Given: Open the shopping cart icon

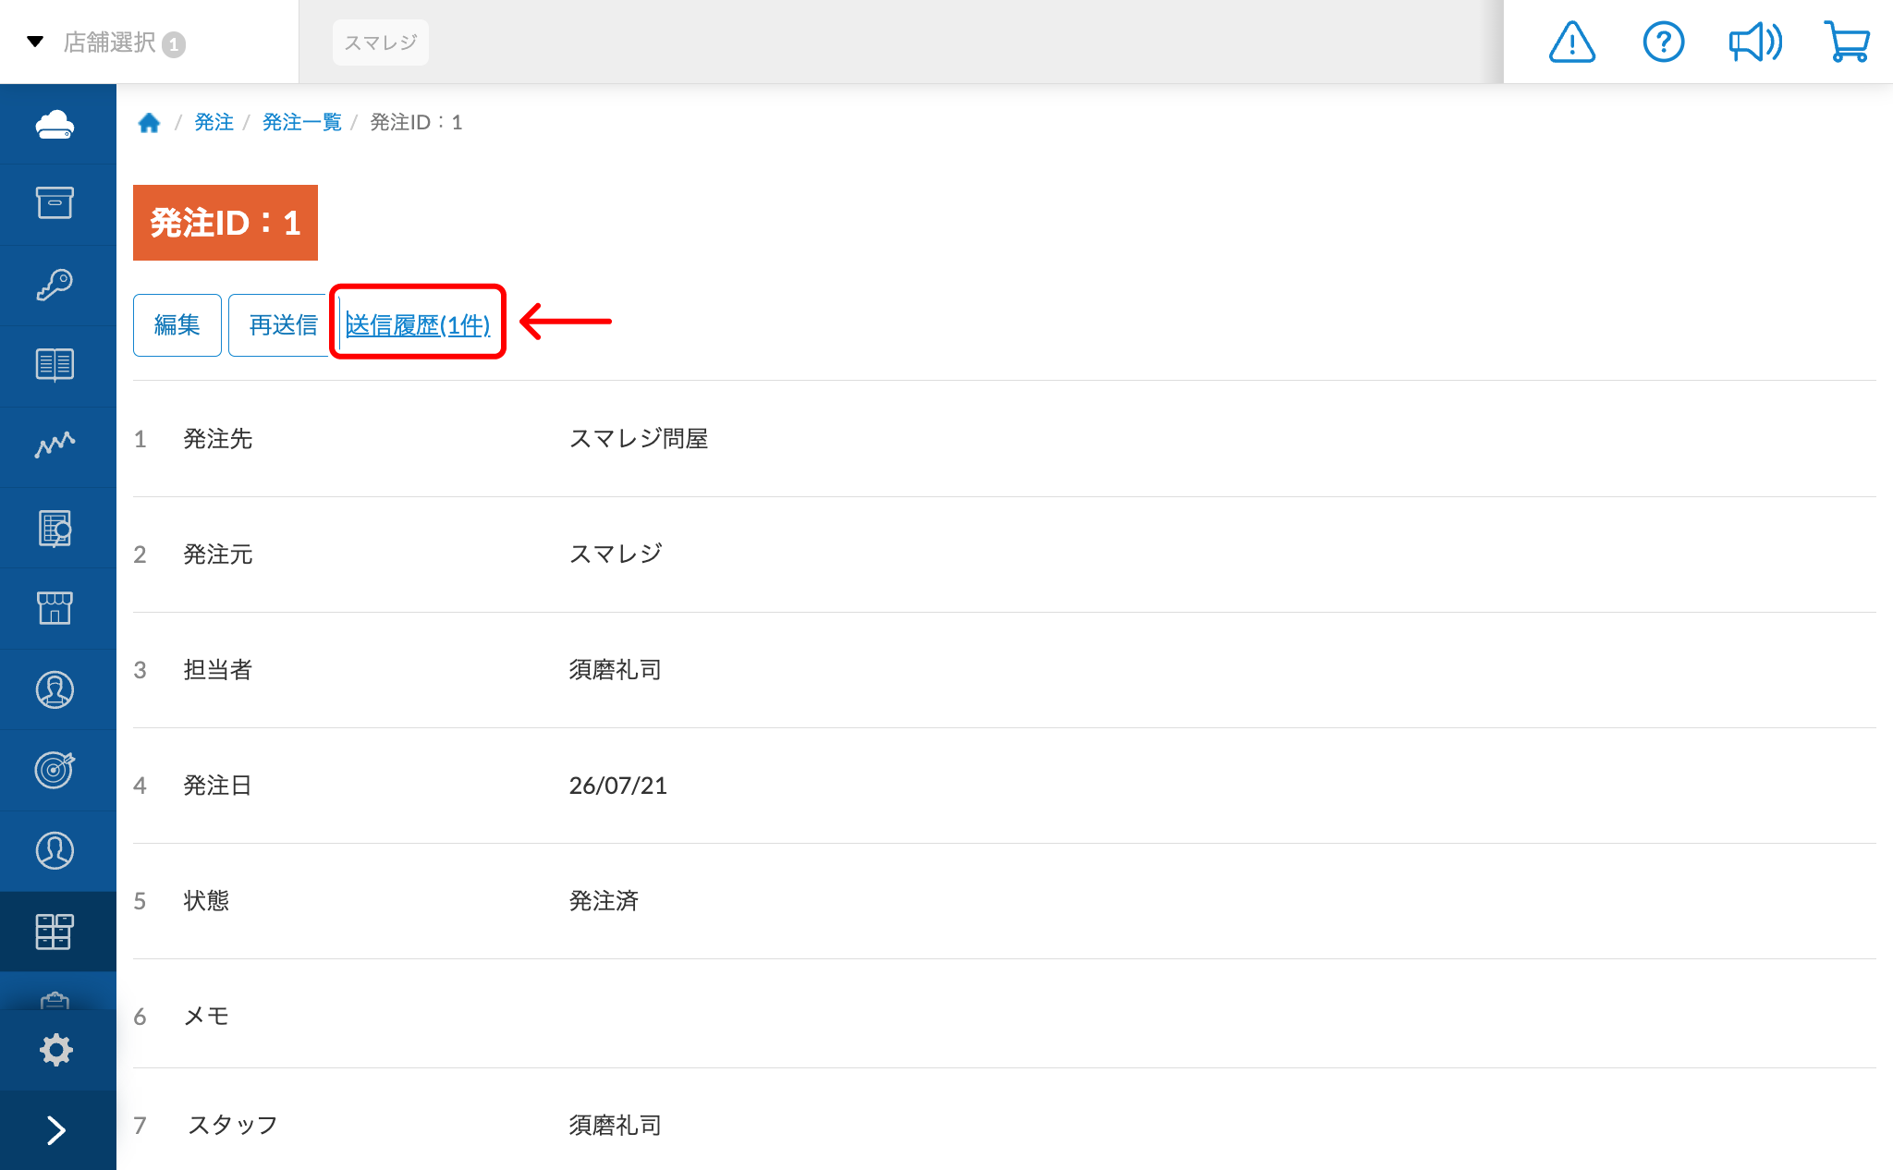Looking at the screenshot, I should (x=1847, y=43).
